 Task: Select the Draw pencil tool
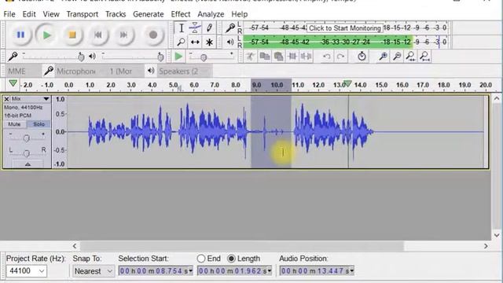pos(209,28)
